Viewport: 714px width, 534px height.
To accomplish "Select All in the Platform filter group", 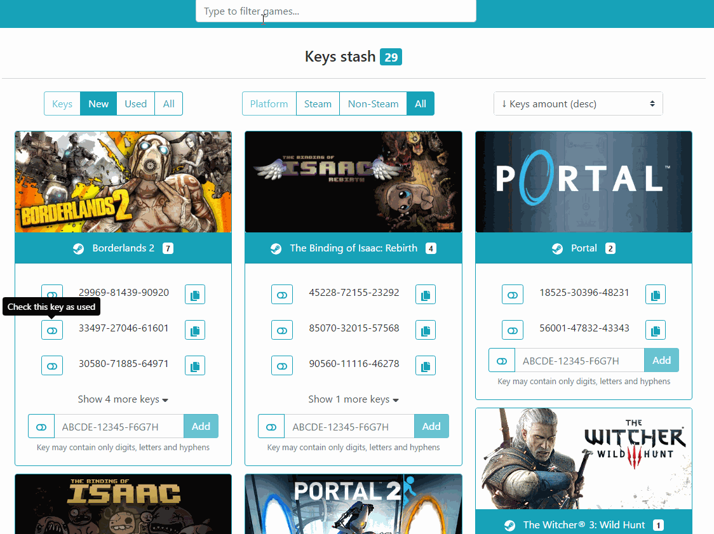I will pos(421,103).
